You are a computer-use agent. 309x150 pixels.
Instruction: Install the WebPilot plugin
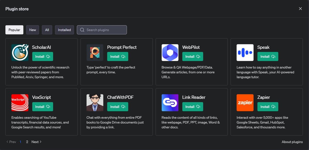(x=193, y=56)
